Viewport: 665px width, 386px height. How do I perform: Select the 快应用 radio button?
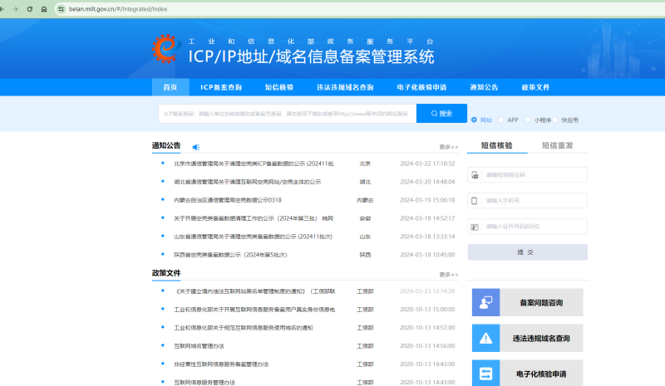(x=555, y=120)
